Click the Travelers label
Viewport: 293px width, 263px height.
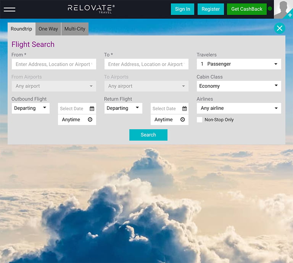(207, 55)
